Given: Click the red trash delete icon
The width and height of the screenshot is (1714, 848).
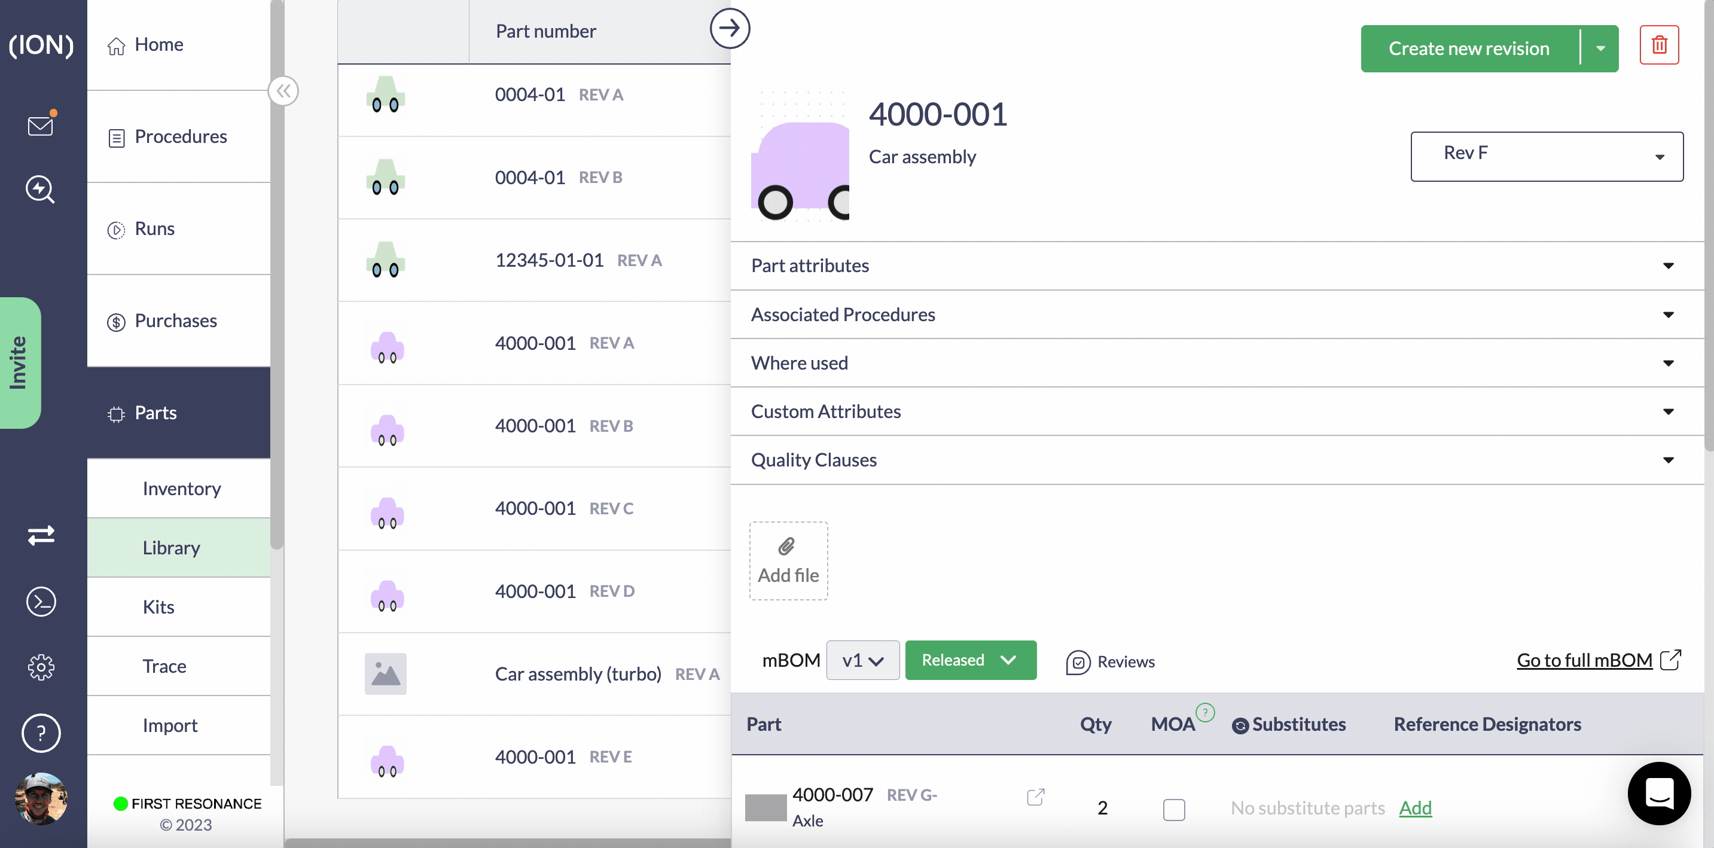Looking at the screenshot, I should point(1659,45).
